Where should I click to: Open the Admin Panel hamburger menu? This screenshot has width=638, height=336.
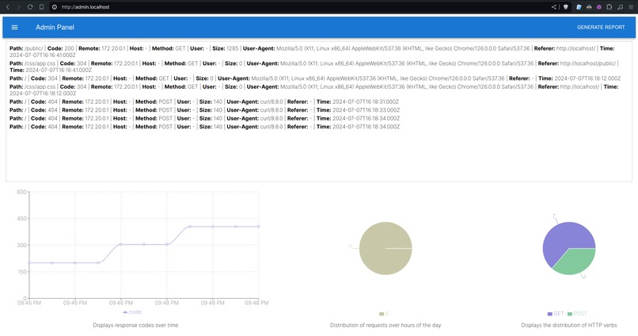[15, 27]
